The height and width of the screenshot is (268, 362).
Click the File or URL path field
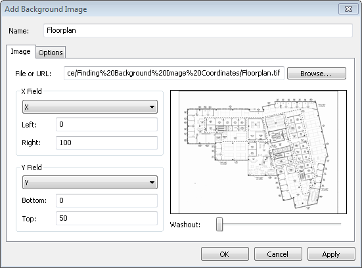click(x=174, y=73)
